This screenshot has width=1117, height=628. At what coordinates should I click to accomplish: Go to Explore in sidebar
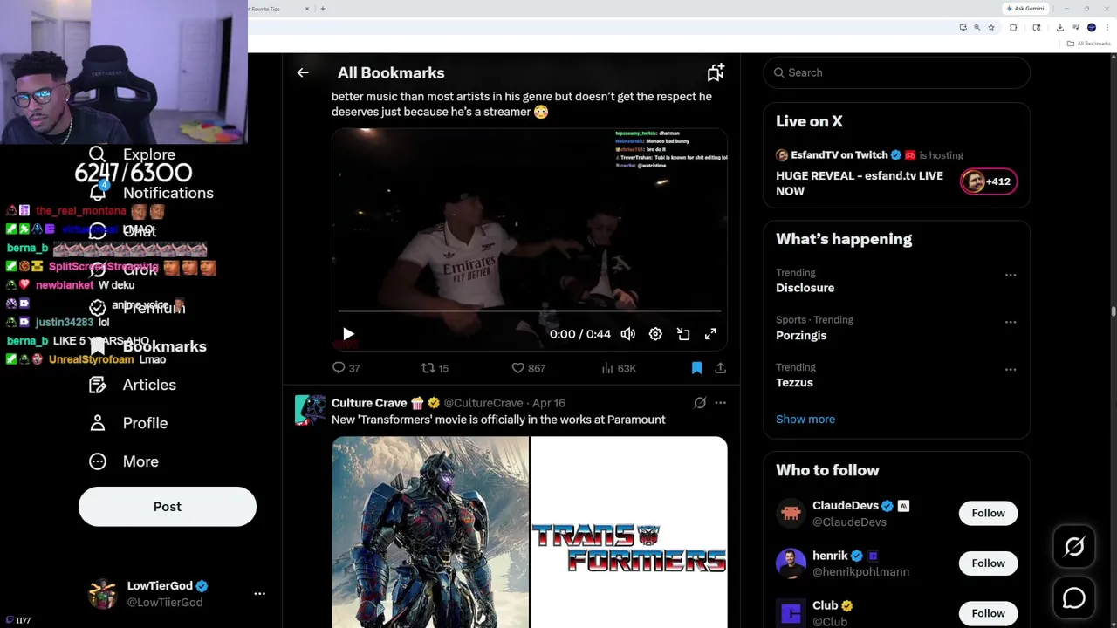[x=133, y=154]
